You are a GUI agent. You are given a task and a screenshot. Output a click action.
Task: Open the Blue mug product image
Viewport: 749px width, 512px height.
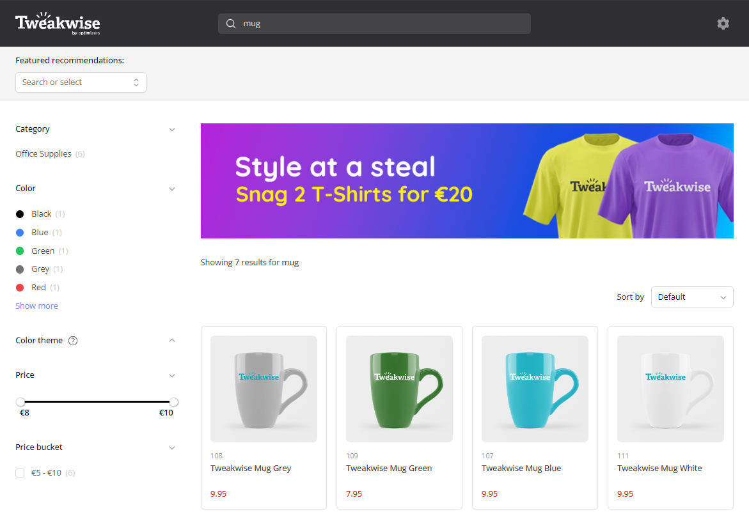[535, 389]
